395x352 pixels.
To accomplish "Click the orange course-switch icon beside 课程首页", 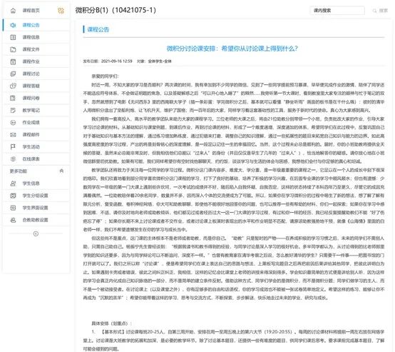I will click(x=61, y=11).
